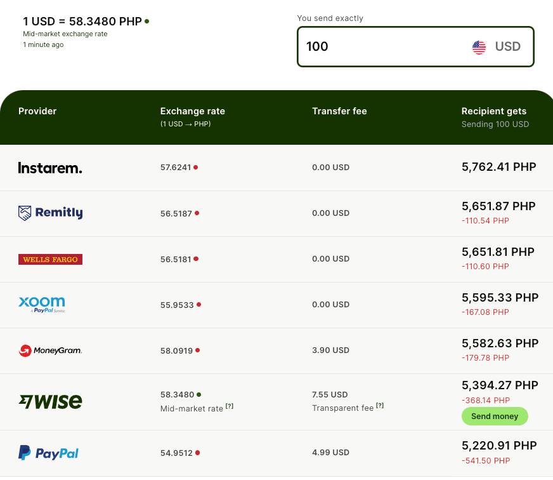Click the 'Sending 100 USD' subheader text
Screen dimensions: 553x480
(x=495, y=124)
